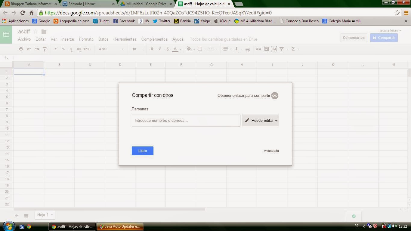411x231 pixels.
Task: Click the 'Introduce nombres o correos' field
Action: click(x=186, y=120)
